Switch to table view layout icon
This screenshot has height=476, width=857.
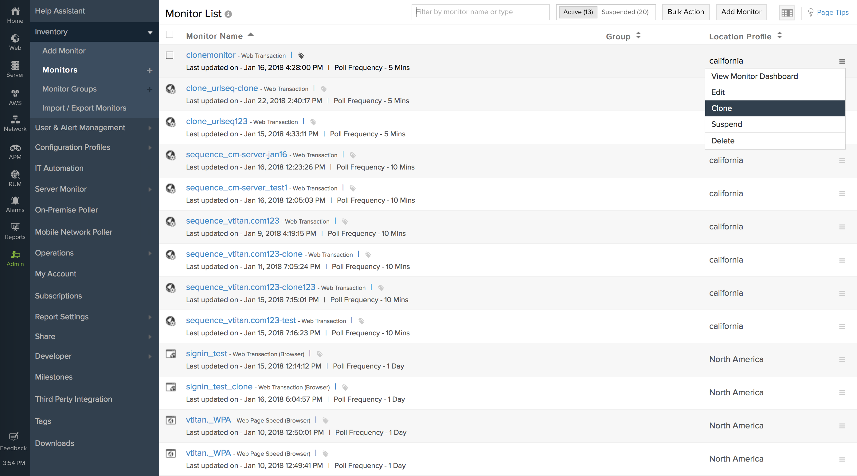[x=787, y=13]
